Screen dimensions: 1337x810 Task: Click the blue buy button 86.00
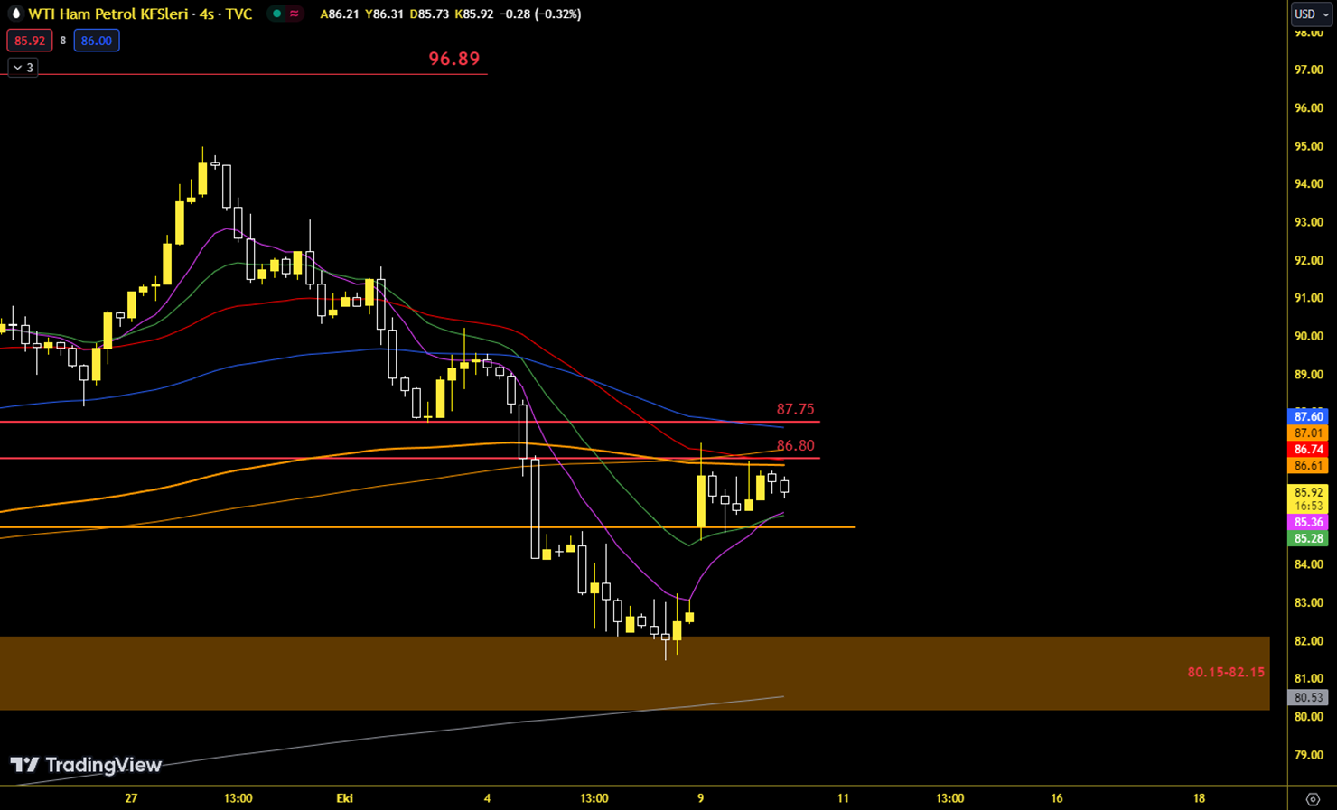pos(97,41)
